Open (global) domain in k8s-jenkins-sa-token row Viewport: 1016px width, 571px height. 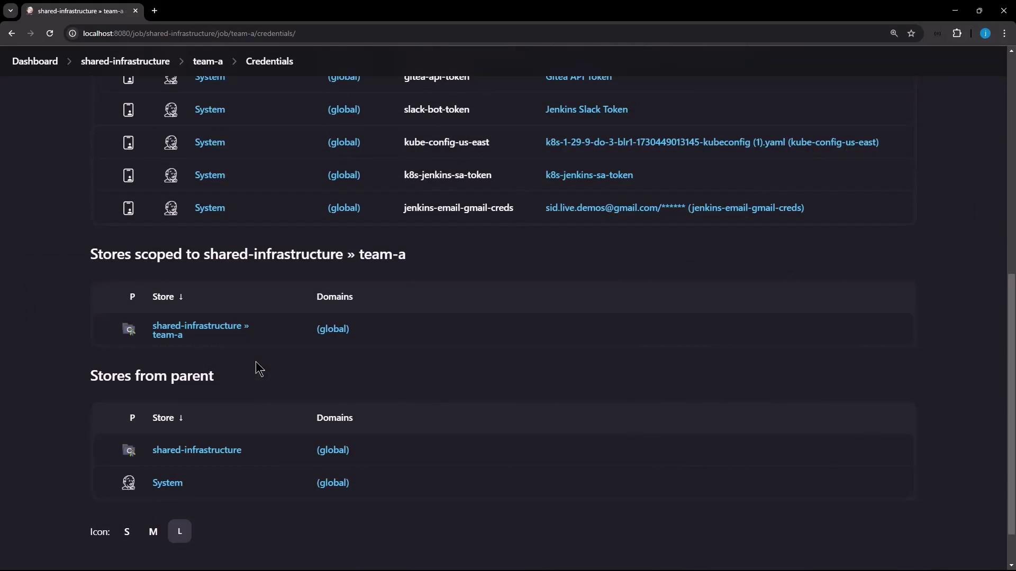(344, 175)
